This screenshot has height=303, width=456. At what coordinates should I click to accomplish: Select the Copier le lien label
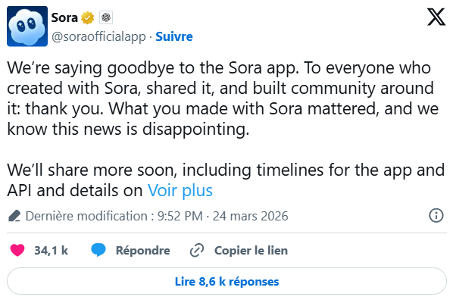point(251,250)
